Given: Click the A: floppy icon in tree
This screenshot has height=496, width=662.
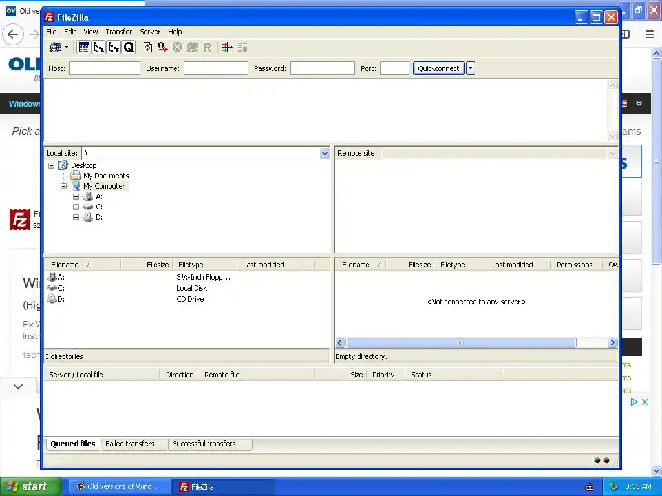Looking at the screenshot, I should [88, 196].
